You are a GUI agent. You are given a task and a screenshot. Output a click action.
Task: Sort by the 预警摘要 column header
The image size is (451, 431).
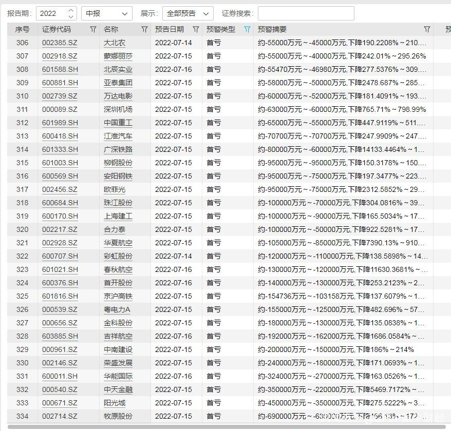pos(272,29)
